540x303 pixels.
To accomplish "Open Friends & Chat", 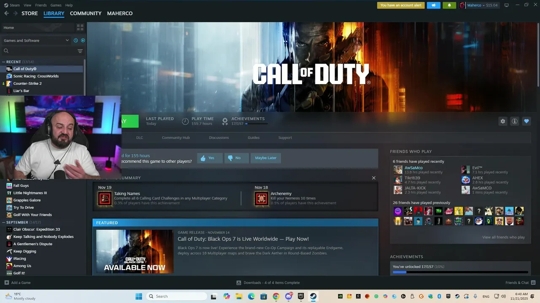I will (520, 283).
